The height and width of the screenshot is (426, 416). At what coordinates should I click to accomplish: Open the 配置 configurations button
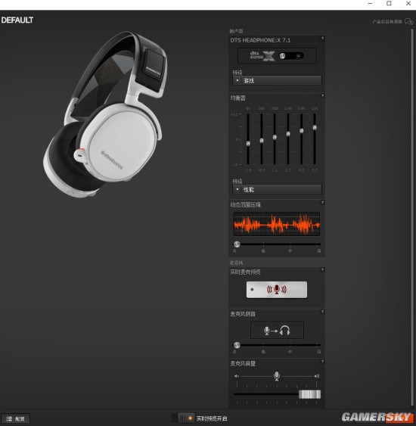16,418
